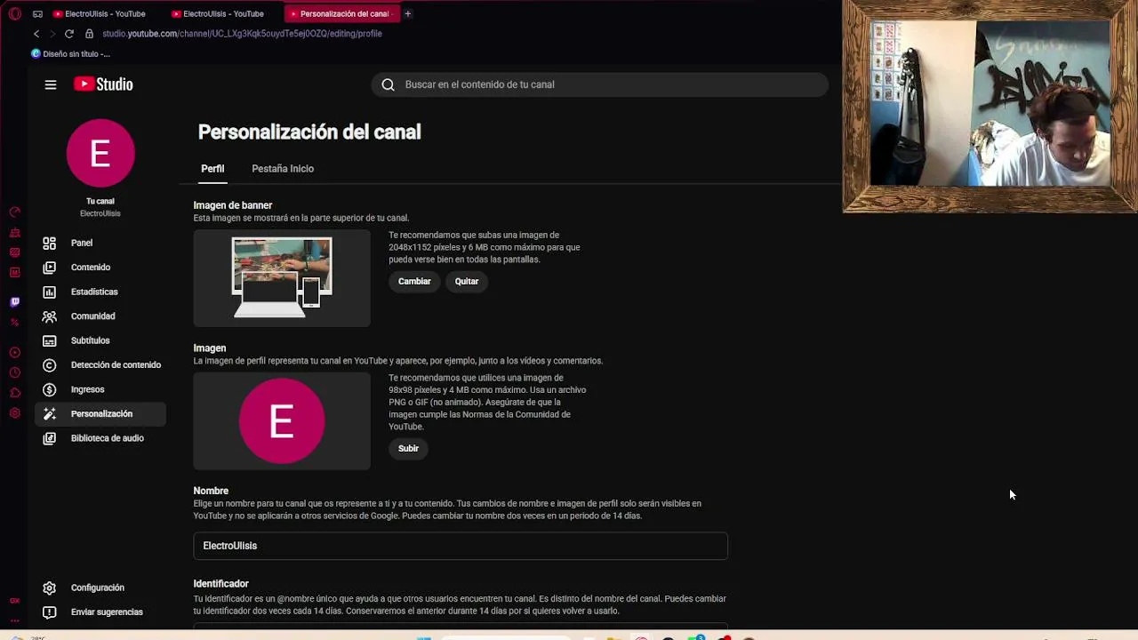Toggle the YouTube Studio hamburger menu

coord(51,84)
